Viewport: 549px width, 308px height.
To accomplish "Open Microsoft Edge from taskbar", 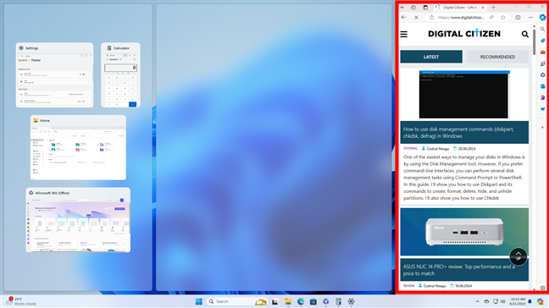I will pos(301,301).
